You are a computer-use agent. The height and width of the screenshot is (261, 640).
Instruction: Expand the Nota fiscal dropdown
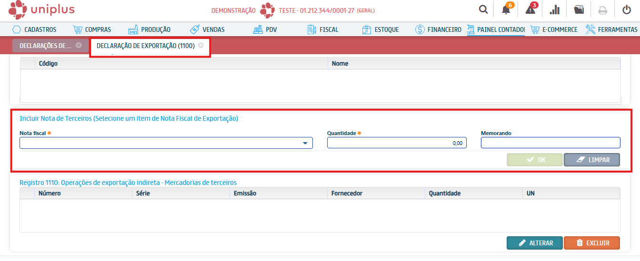[x=305, y=143]
